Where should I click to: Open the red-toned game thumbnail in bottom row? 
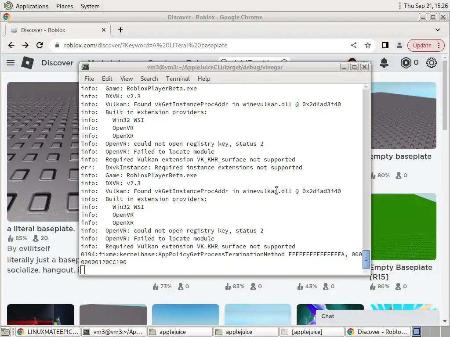tap(41, 314)
